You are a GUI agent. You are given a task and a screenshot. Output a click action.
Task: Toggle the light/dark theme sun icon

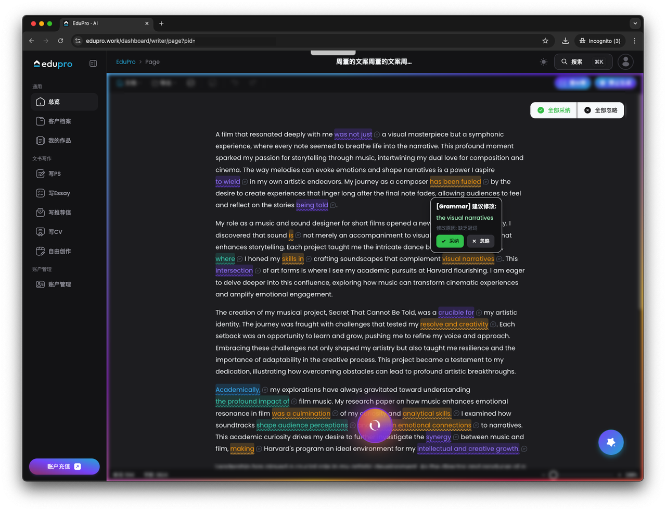[543, 61]
